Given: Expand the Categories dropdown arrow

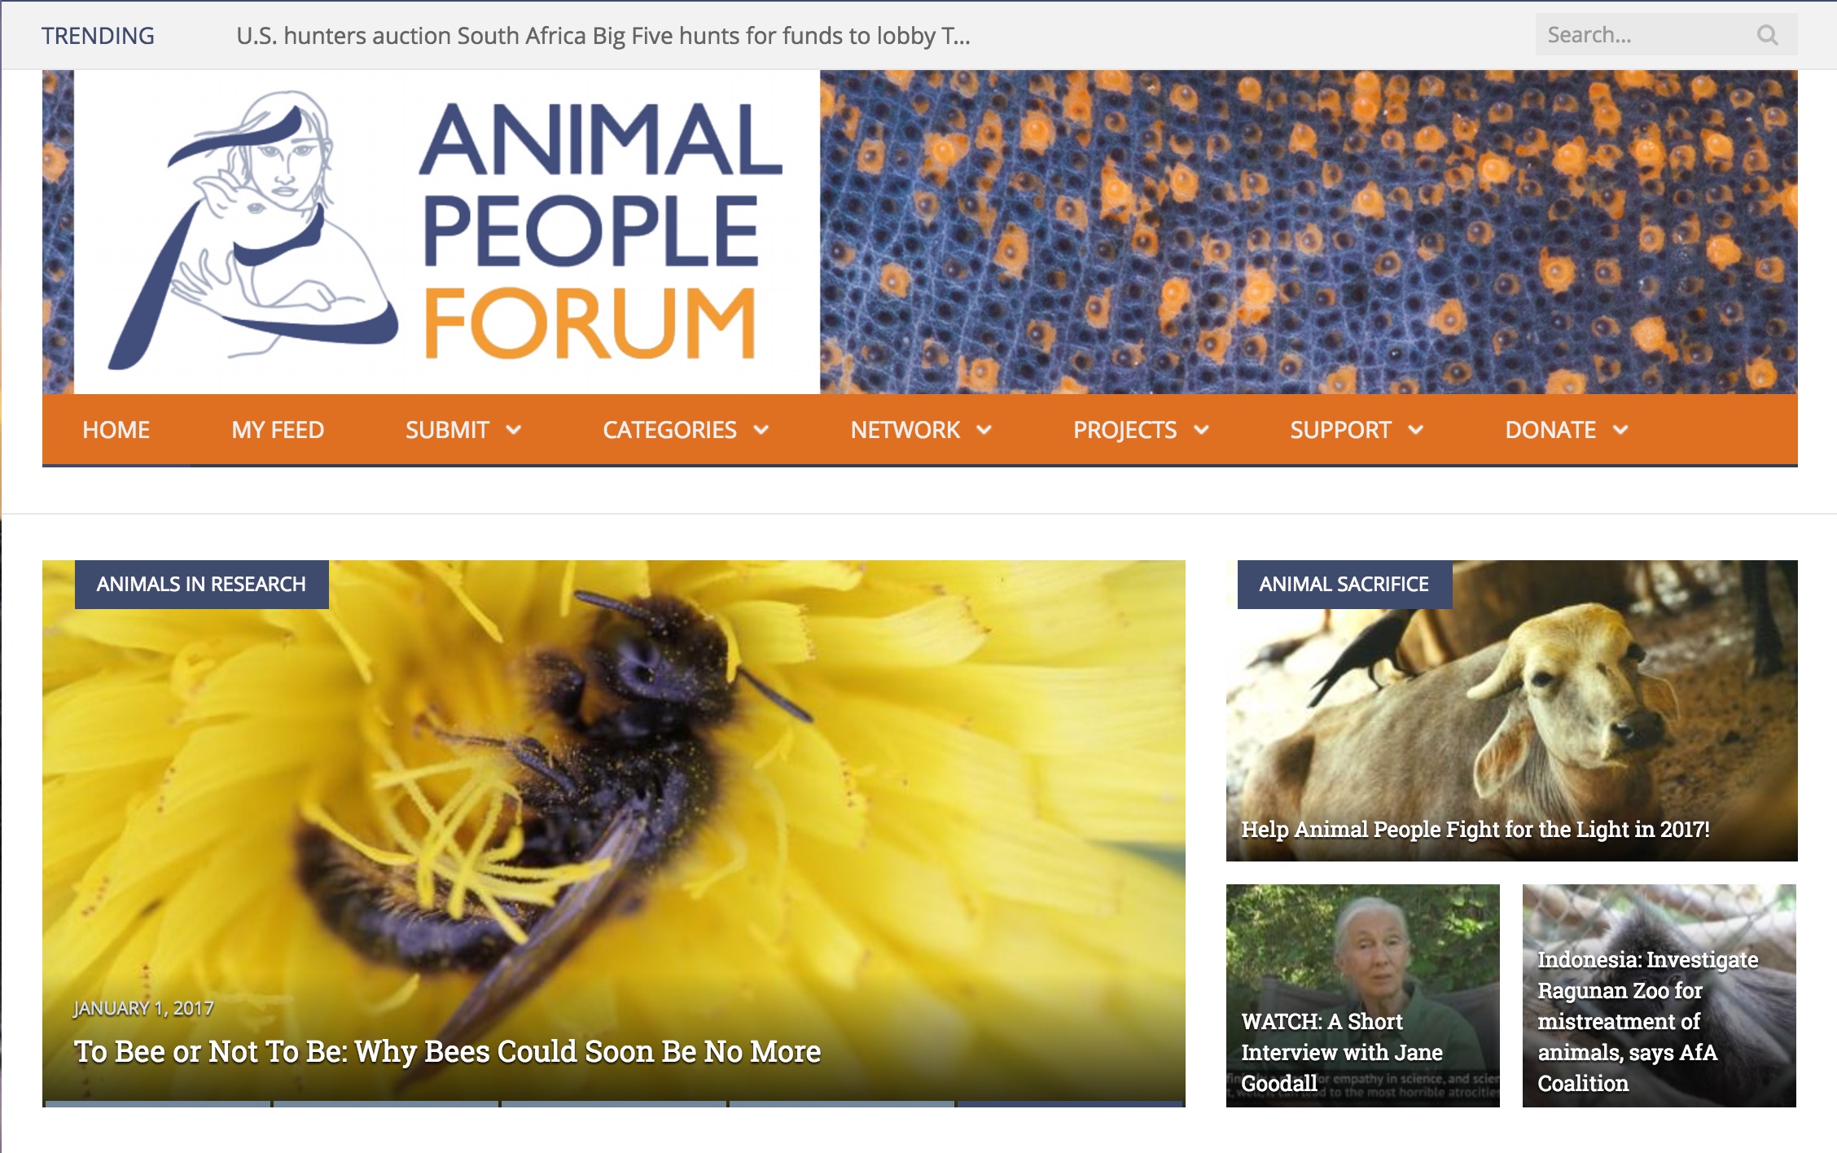Looking at the screenshot, I should [761, 430].
